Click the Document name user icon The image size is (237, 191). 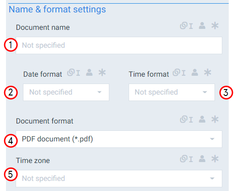pyautogui.click(x=202, y=26)
